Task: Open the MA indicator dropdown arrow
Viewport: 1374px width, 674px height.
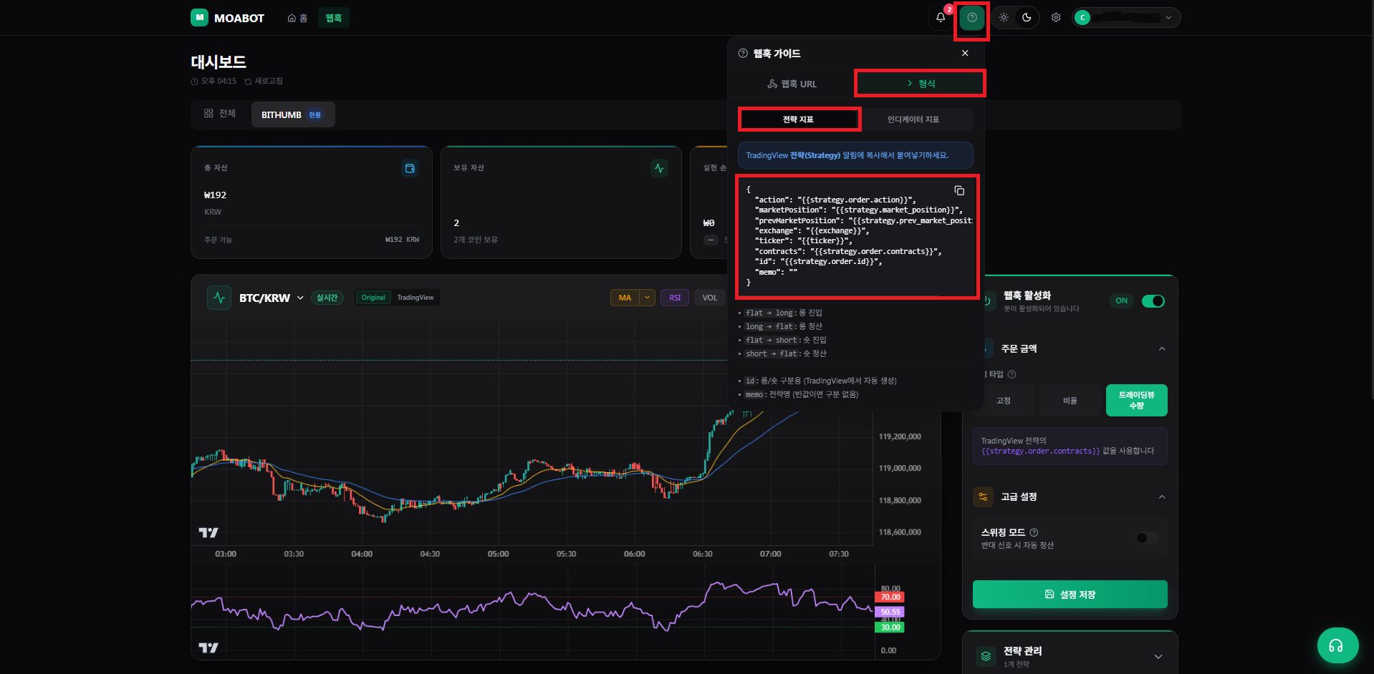Action: (647, 298)
